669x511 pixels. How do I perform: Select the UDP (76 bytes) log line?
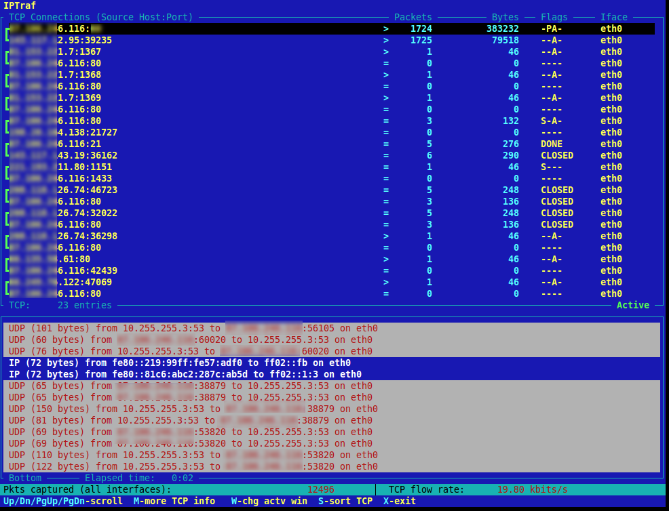pyautogui.click(x=332, y=351)
